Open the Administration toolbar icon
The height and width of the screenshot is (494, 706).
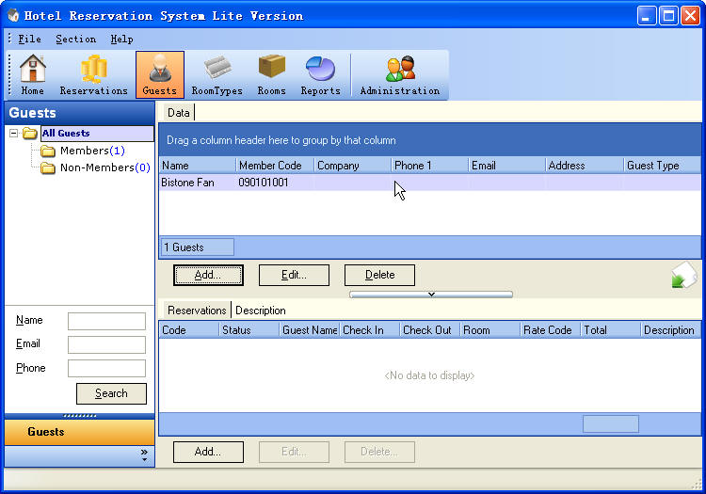click(399, 74)
